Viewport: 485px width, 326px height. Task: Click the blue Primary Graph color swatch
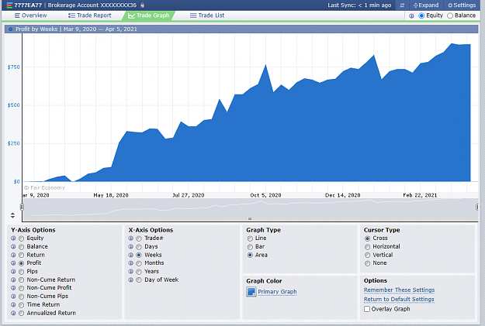click(x=251, y=292)
